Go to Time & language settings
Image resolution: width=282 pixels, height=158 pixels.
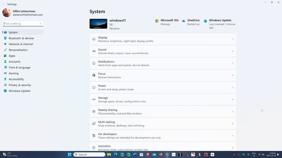[x=23, y=67]
